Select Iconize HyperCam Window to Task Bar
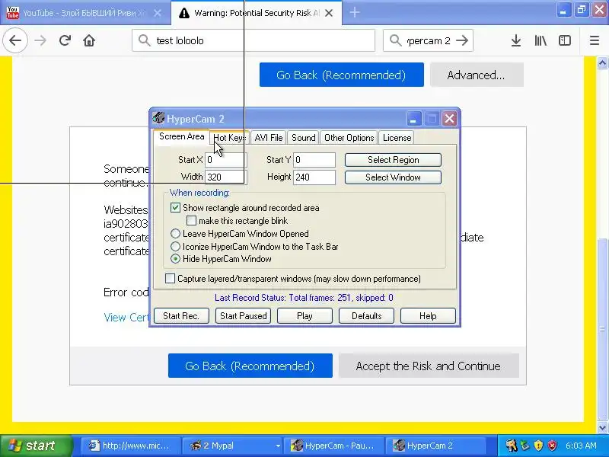Viewport: 609px width, 457px height. 175,246
